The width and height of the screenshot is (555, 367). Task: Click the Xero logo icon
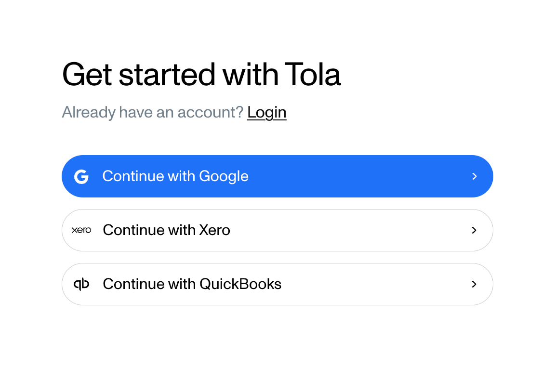[81, 230]
